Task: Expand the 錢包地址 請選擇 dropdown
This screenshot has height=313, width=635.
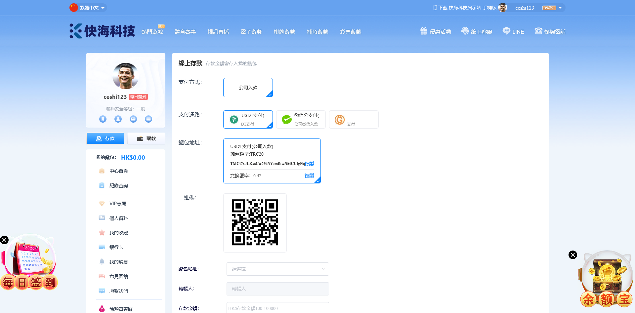Action: [277, 269]
